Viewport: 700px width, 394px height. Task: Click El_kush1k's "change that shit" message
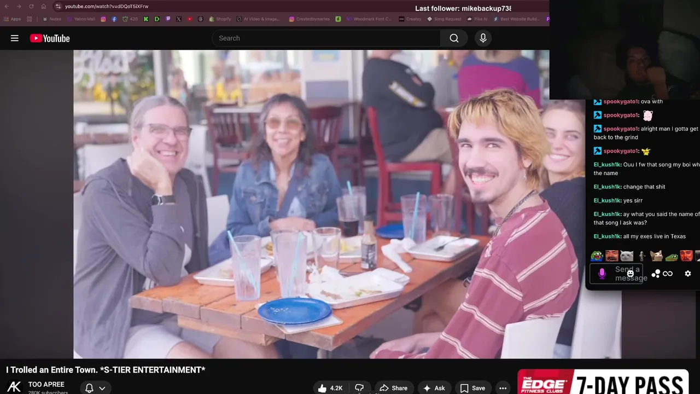(x=644, y=187)
